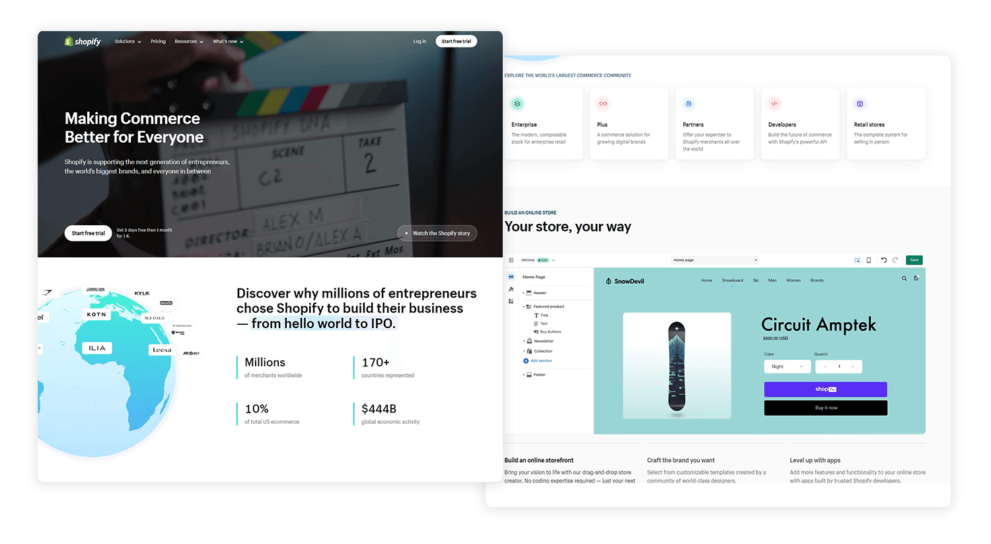Click the hero Start free trial button
The image size is (991, 544).
[88, 233]
